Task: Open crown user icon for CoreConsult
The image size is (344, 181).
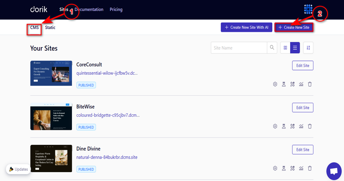Action: [284, 84]
